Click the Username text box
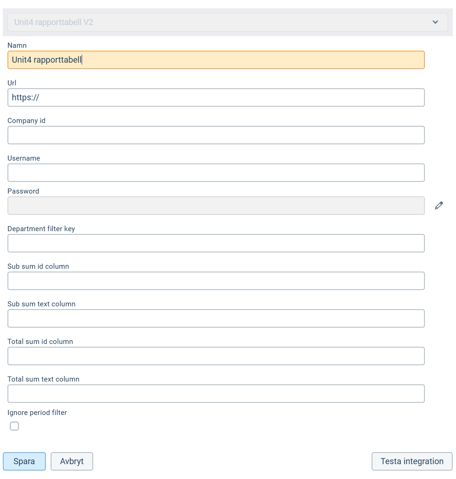Screen dimensions: 456x479 tap(216, 173)
